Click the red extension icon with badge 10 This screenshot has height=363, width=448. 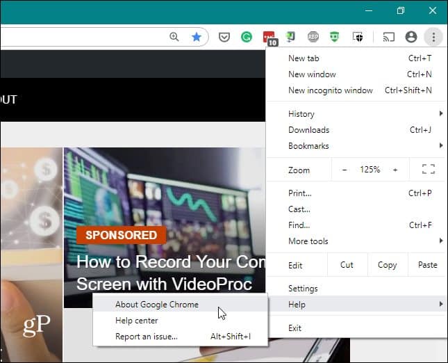click(x=269, y=38)
